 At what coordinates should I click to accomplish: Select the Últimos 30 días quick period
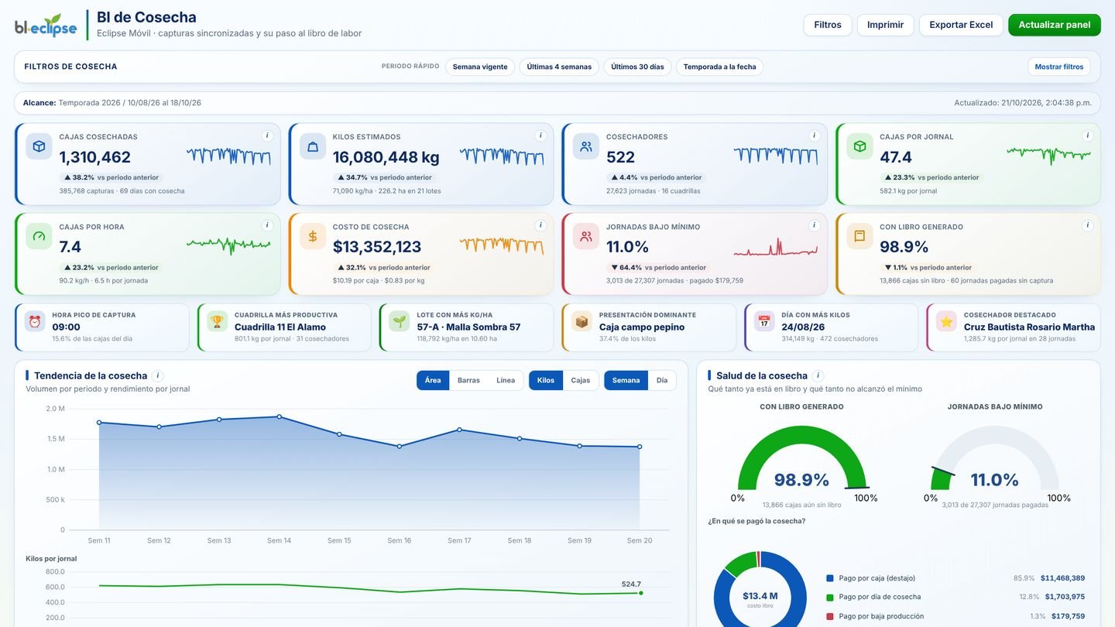click(637, 67)
